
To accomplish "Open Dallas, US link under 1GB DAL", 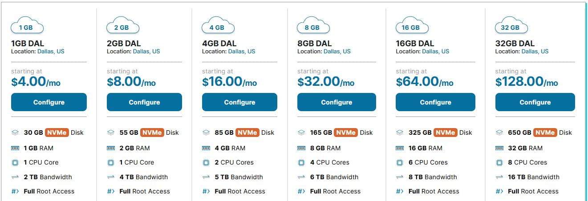I will (x=51, y=52).
